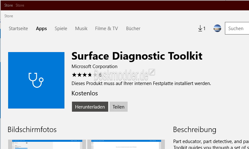
Task: Click the Microsoft Corporation publisher name
Action: pyautogui.click(x=94, y=67)
